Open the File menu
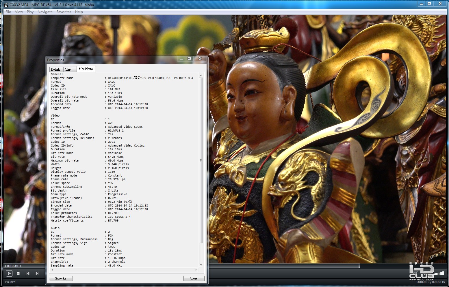 pos(8,12)
